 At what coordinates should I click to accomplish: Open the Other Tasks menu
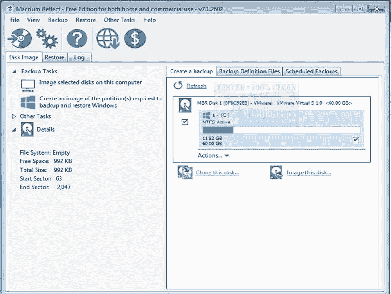click(x=119, y=20)
